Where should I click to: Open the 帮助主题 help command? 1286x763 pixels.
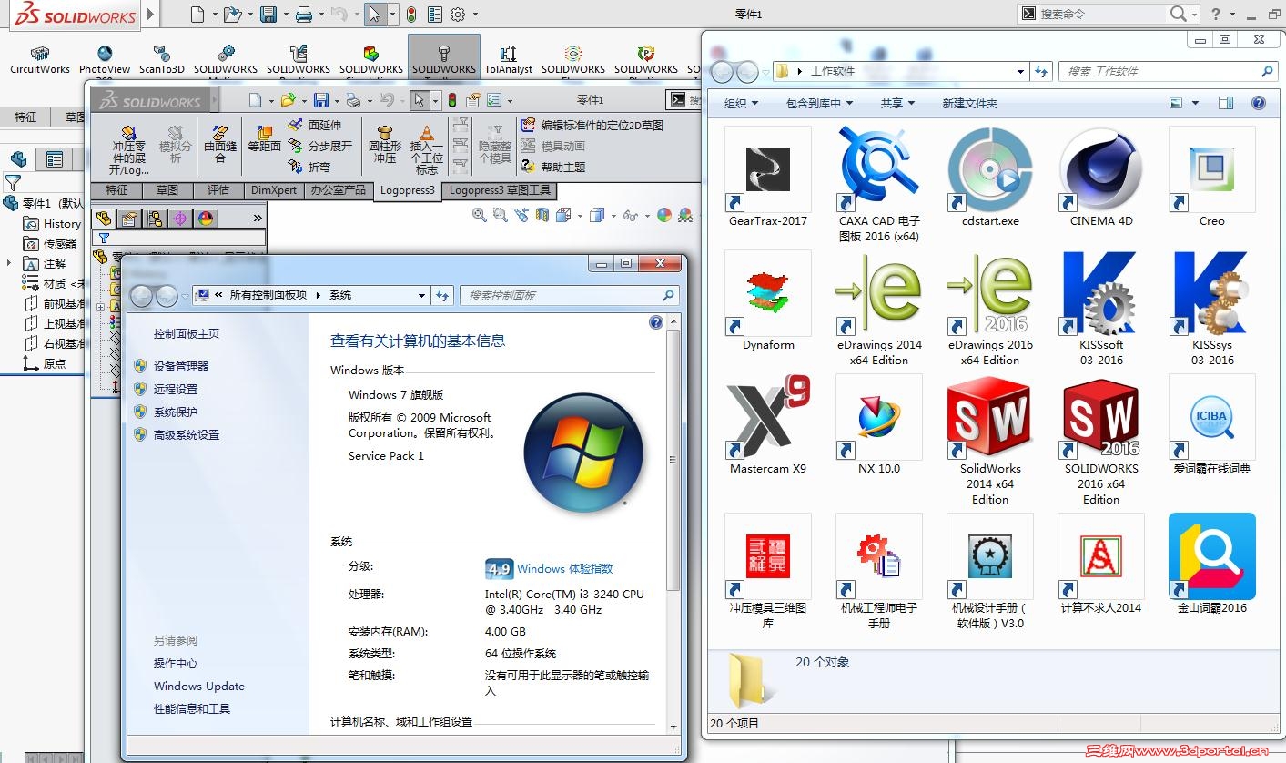(x=553, y=167)
